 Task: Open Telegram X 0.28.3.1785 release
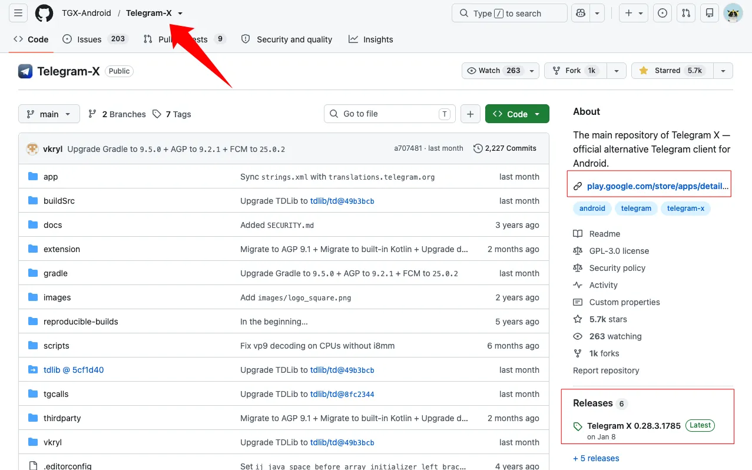(x=634, y=426)
